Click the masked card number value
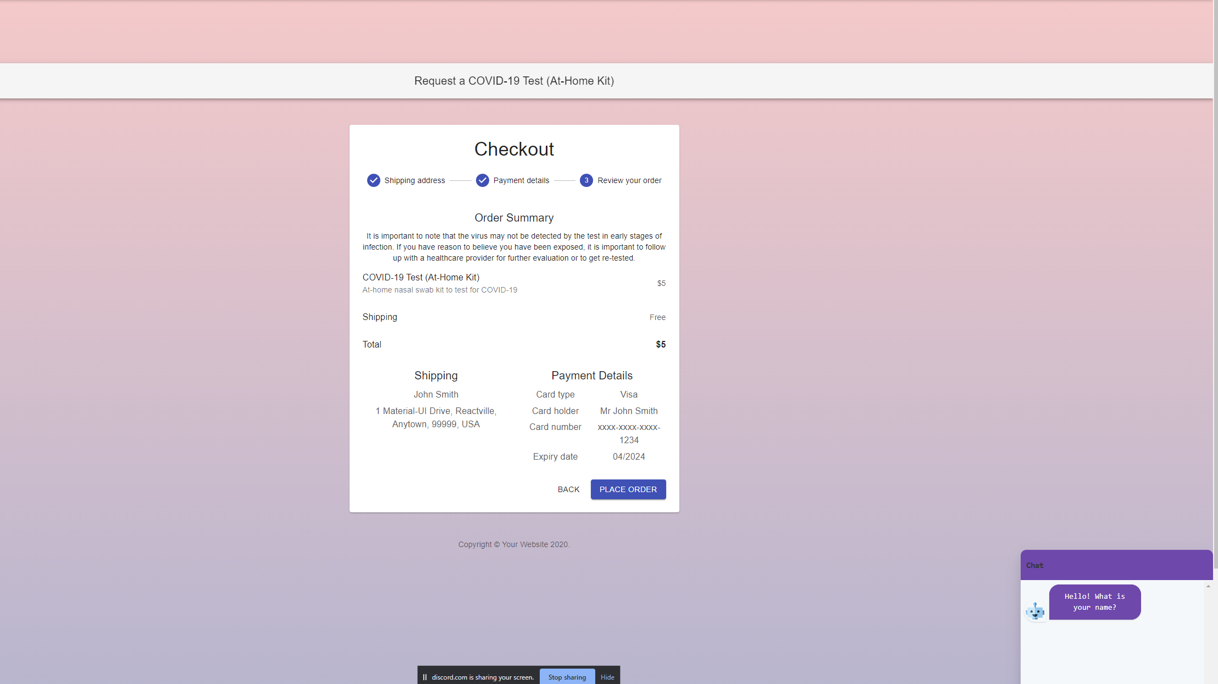Screen dimensions: 1218x684 [629, 433]
